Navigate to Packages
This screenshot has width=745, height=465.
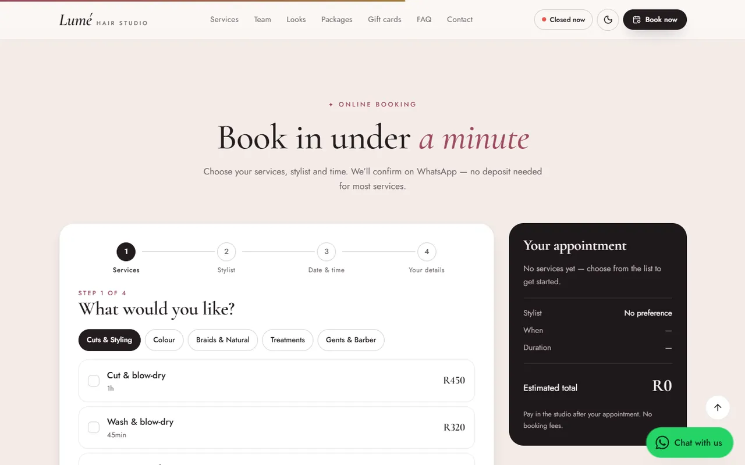click(337, 20)
